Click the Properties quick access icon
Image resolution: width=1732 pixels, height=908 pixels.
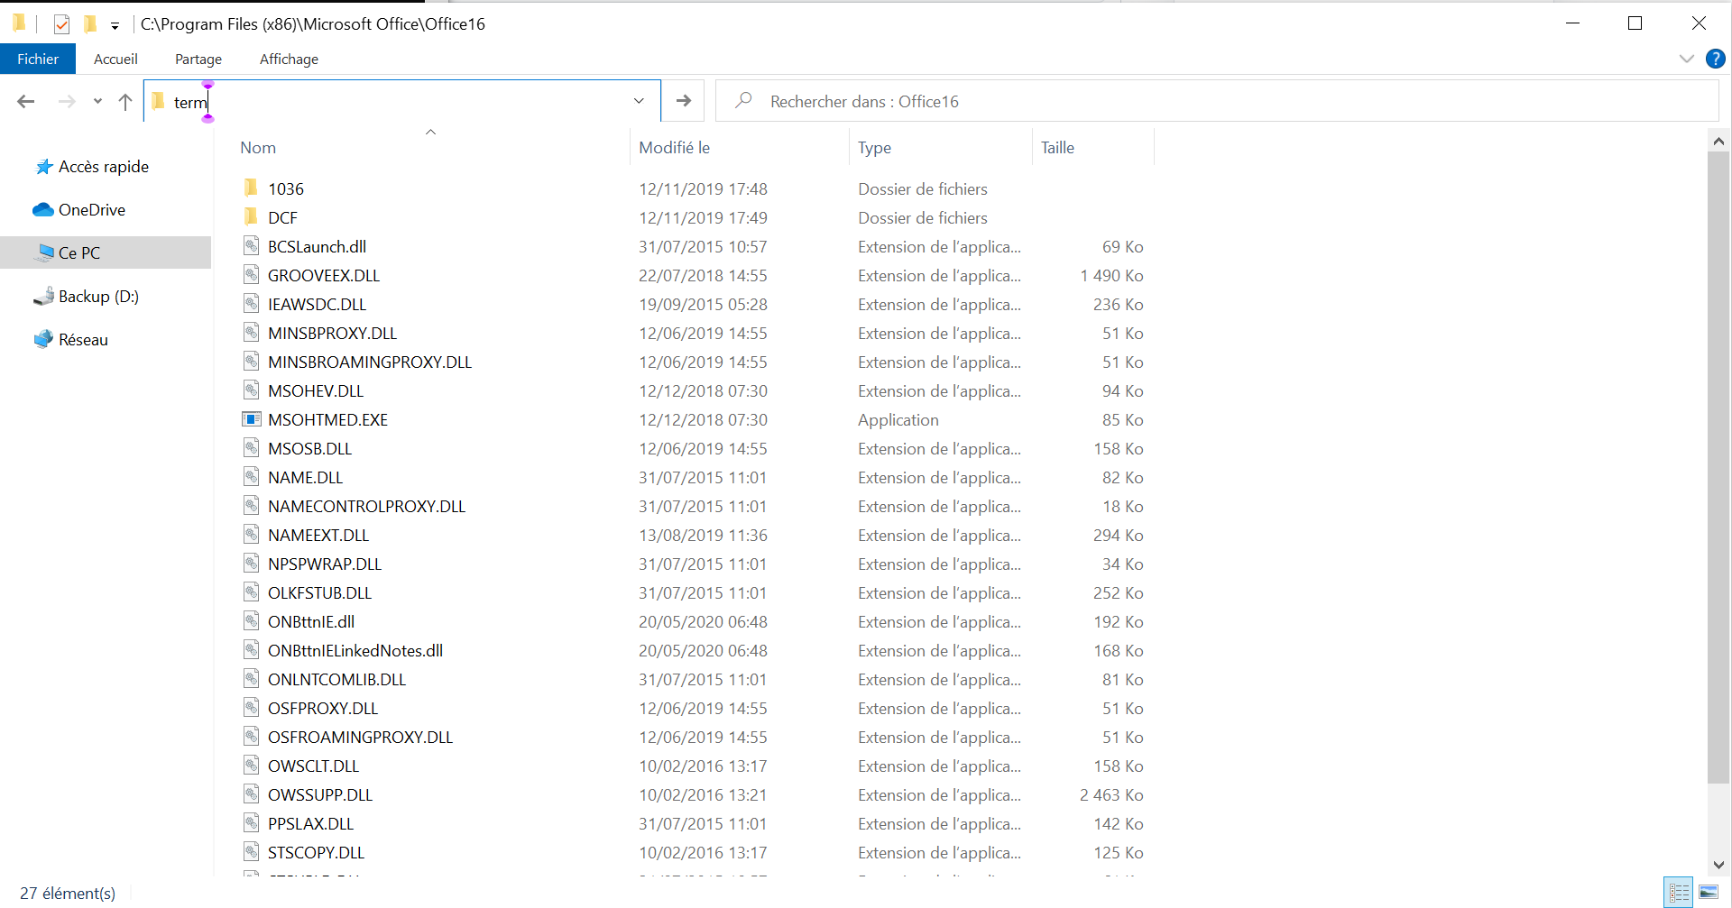[61, 24]
